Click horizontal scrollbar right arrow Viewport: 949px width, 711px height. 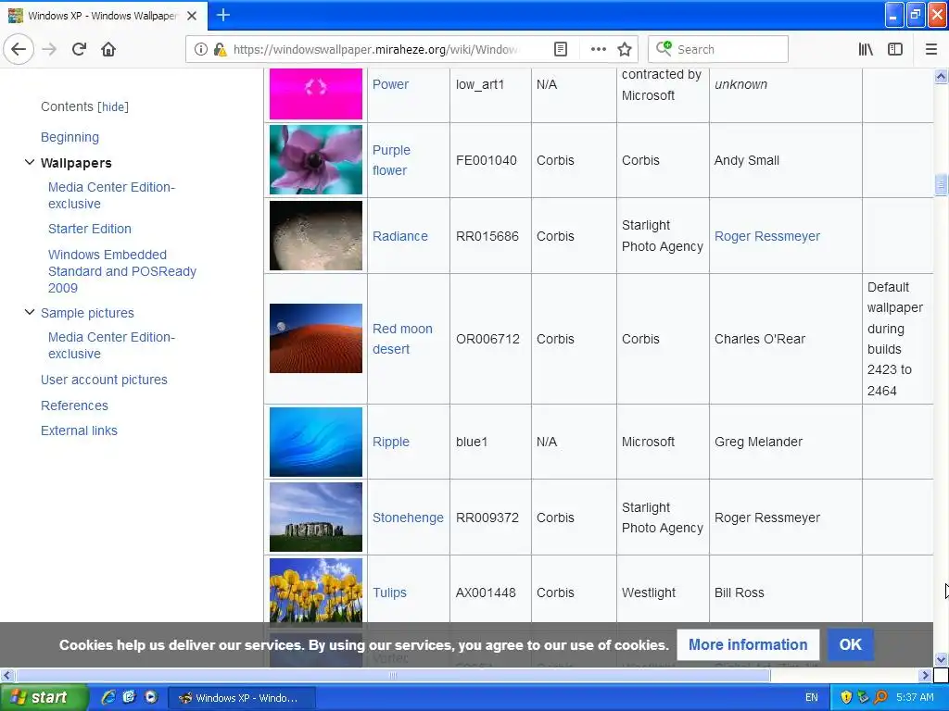tap(925, 675)
